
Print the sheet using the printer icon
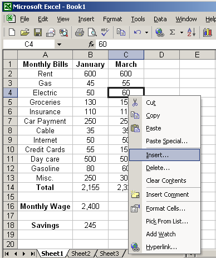click(80, 32)
